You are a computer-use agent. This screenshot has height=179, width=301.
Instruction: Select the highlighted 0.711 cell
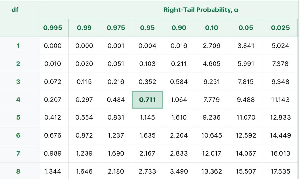148,100
